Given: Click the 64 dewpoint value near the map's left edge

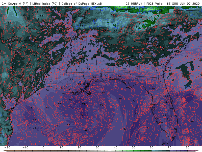Looking at the screenshot, I should point(10,23).
